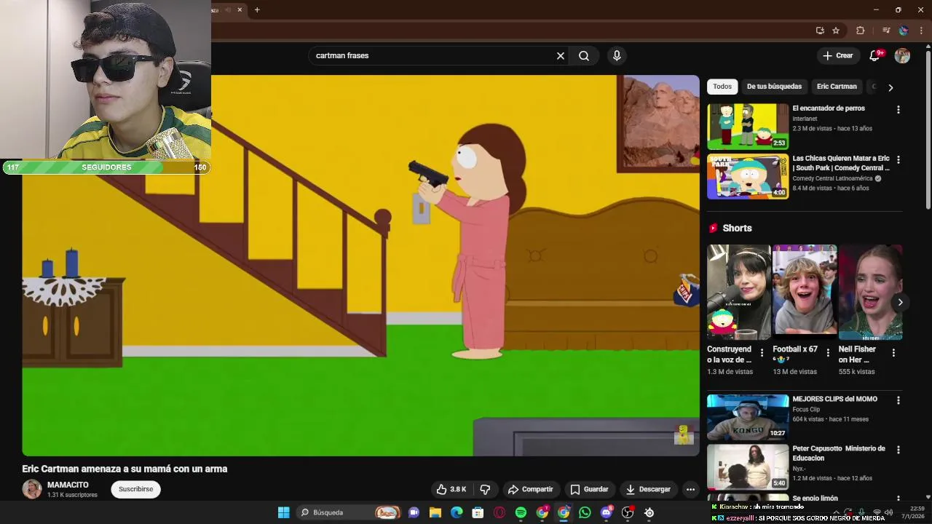This screenshot has height=524, width=932.
Task: Start voice search with the microphone icon
Action: click(617, 55)
